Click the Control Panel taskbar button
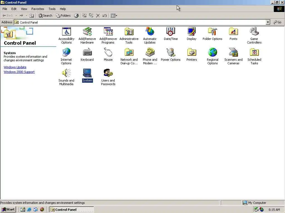The height and width of the screenshot is (213, 285). (72, 210)
